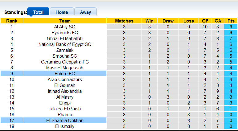Click Ittihad Alexandria team name

tap(65, 91)
